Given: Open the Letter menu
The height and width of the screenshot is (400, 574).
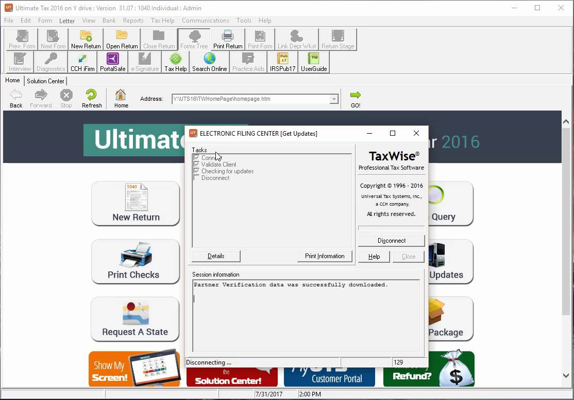Looking at the screenshot, I should [67, 21].
